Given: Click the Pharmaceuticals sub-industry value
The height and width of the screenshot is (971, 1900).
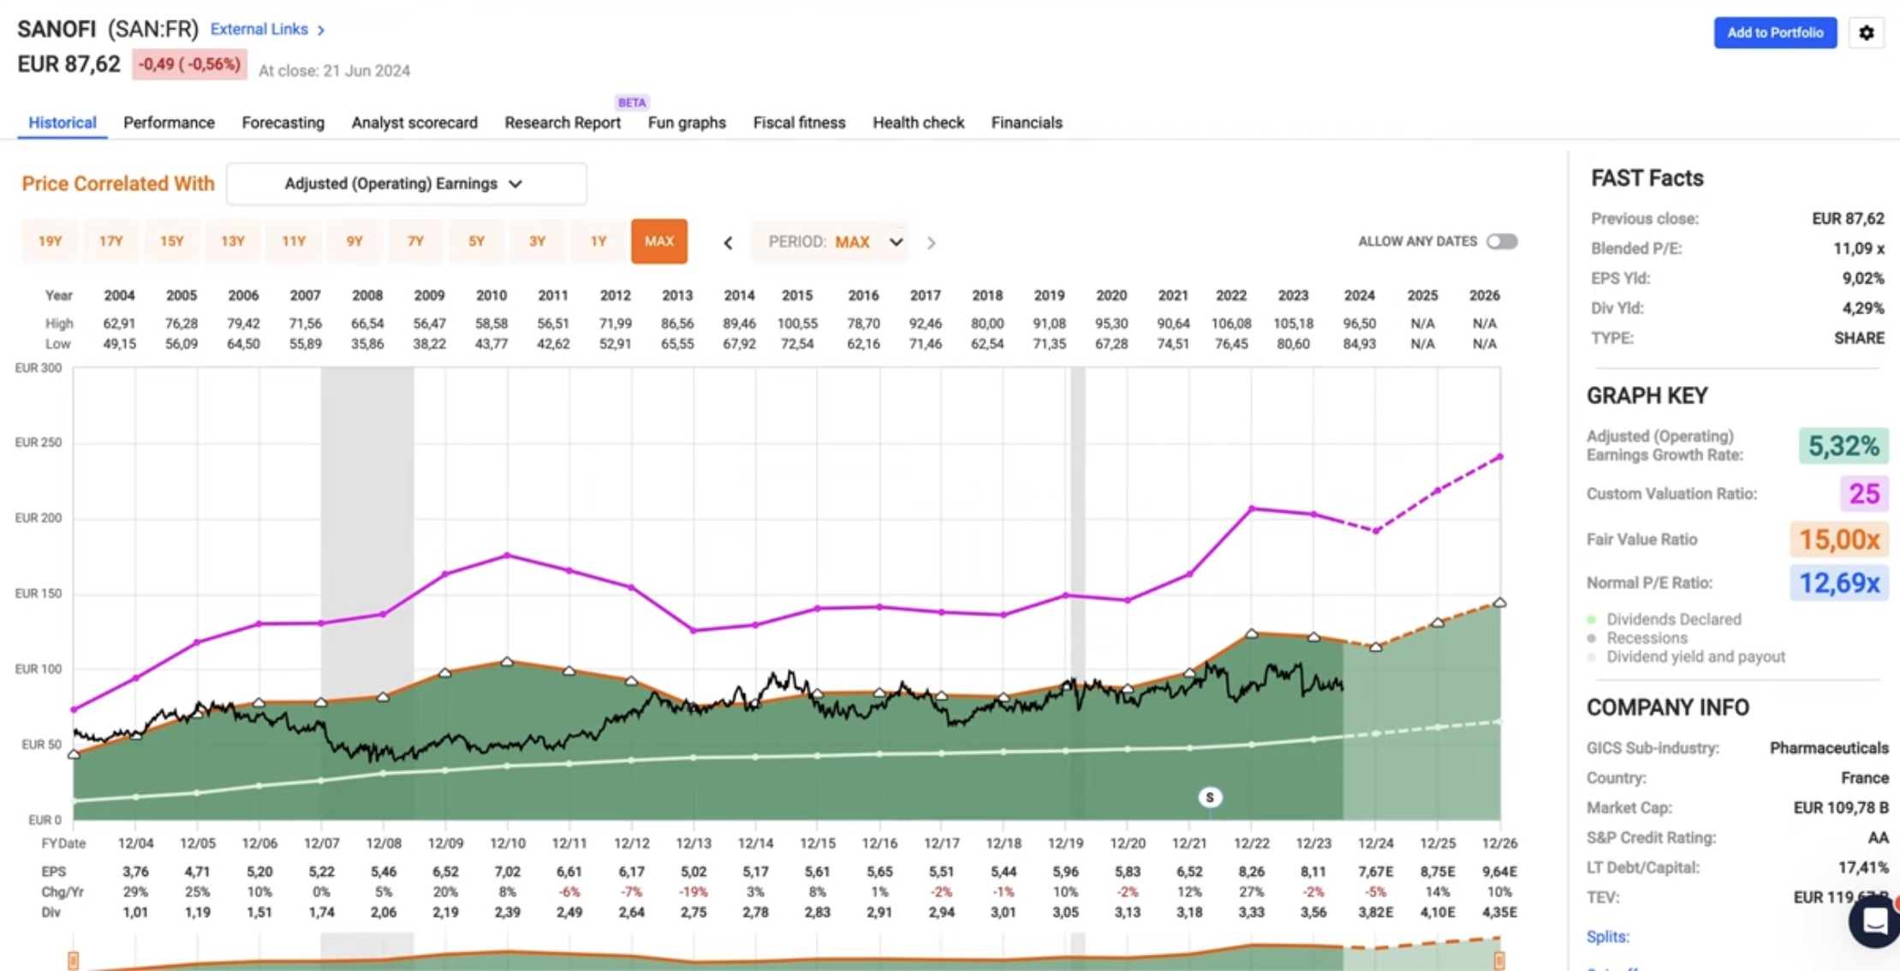Looking at the screenshot, I should tap(1829, 748).
